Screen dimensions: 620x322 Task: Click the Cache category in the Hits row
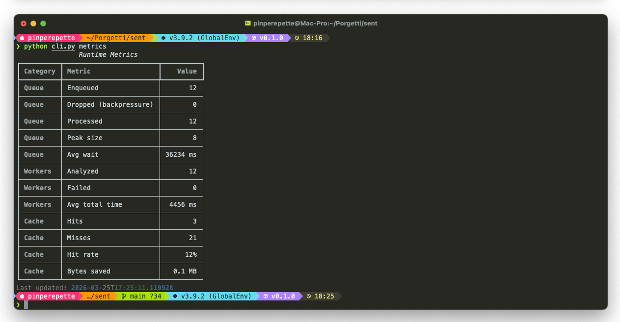coord(34,221)
